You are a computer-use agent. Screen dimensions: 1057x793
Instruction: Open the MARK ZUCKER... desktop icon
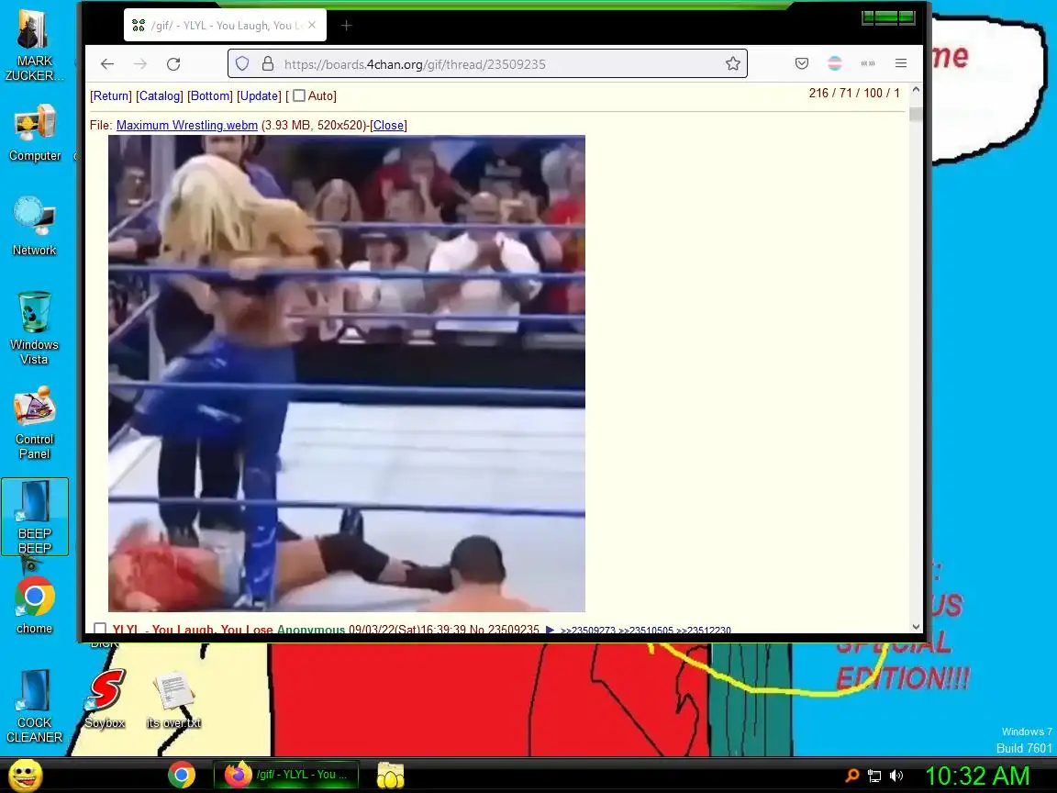point(34,46)
